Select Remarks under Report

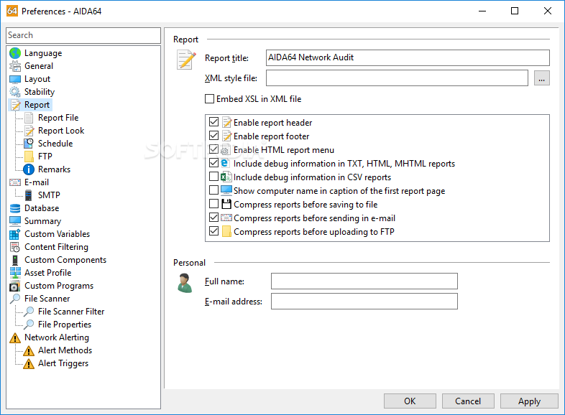(x=54, y=169)
